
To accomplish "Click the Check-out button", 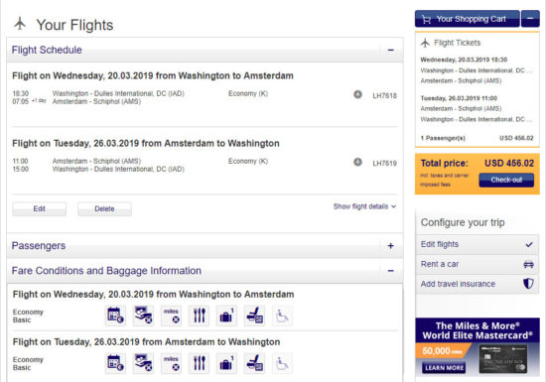I will pos(506,180).
